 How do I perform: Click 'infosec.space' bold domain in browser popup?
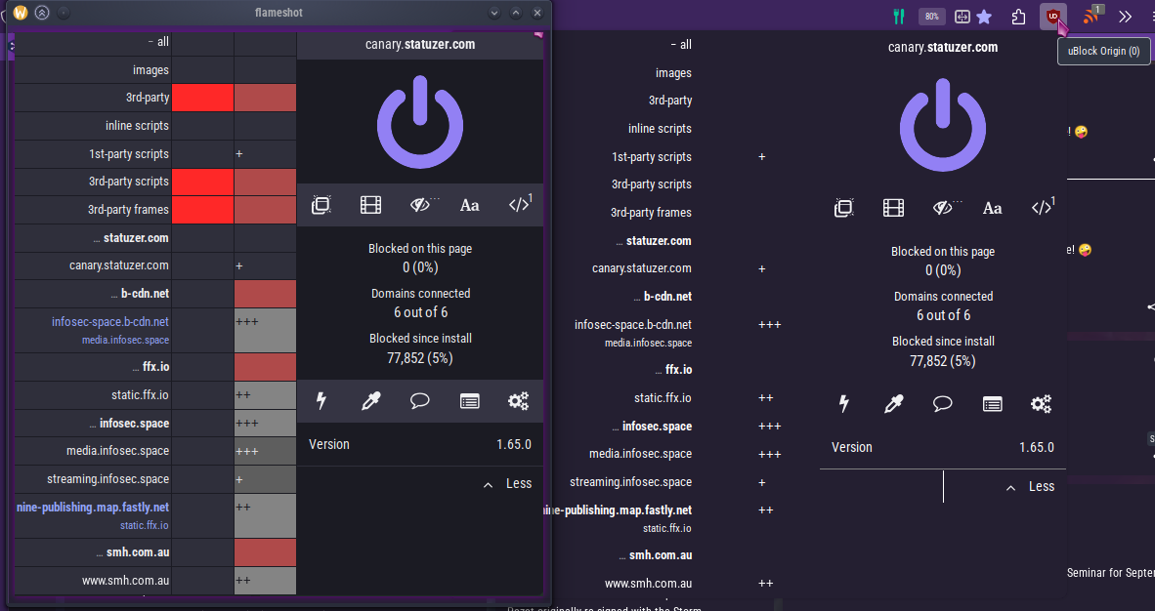click(657, 427)
